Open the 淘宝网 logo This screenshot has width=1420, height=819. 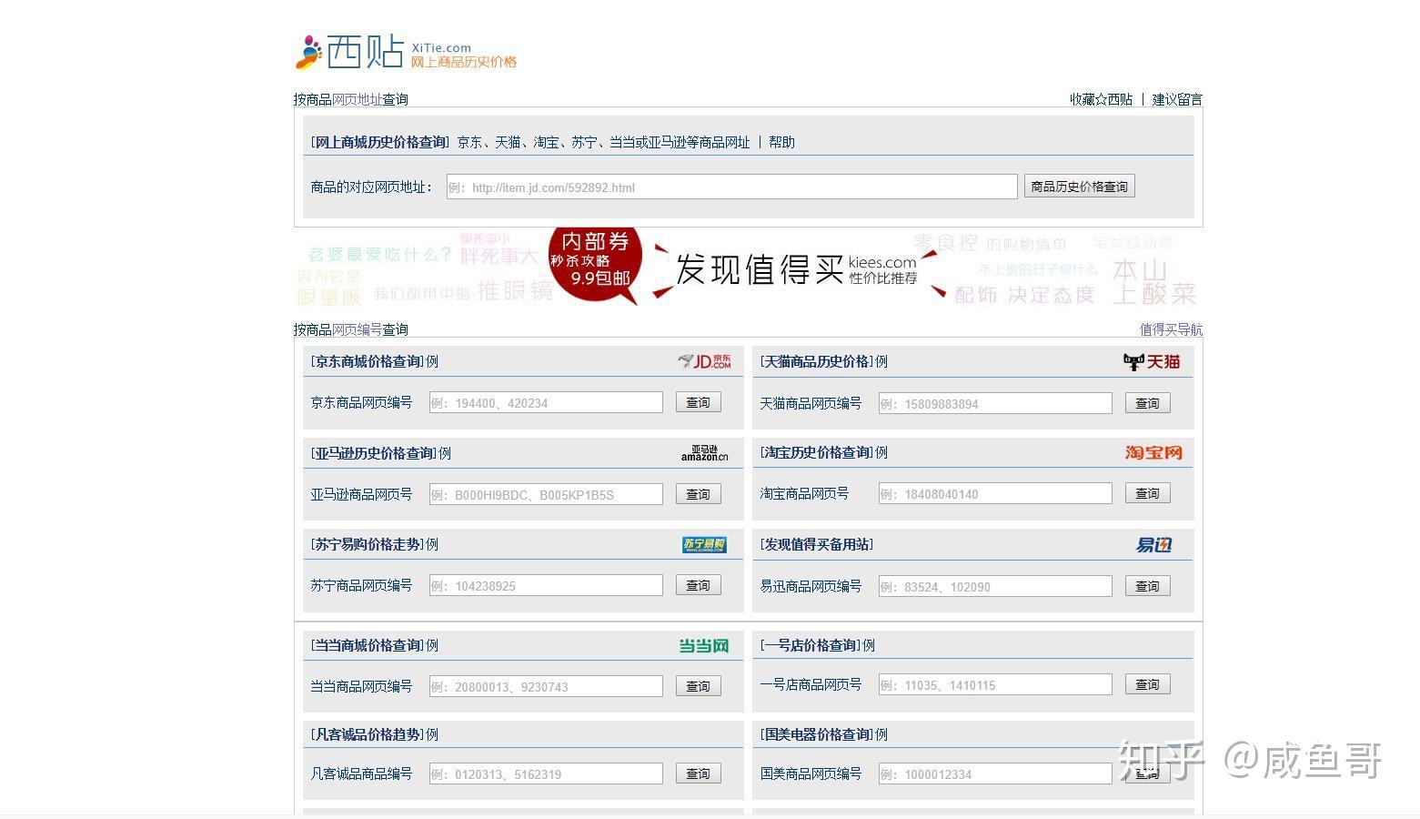[1153, 452]
